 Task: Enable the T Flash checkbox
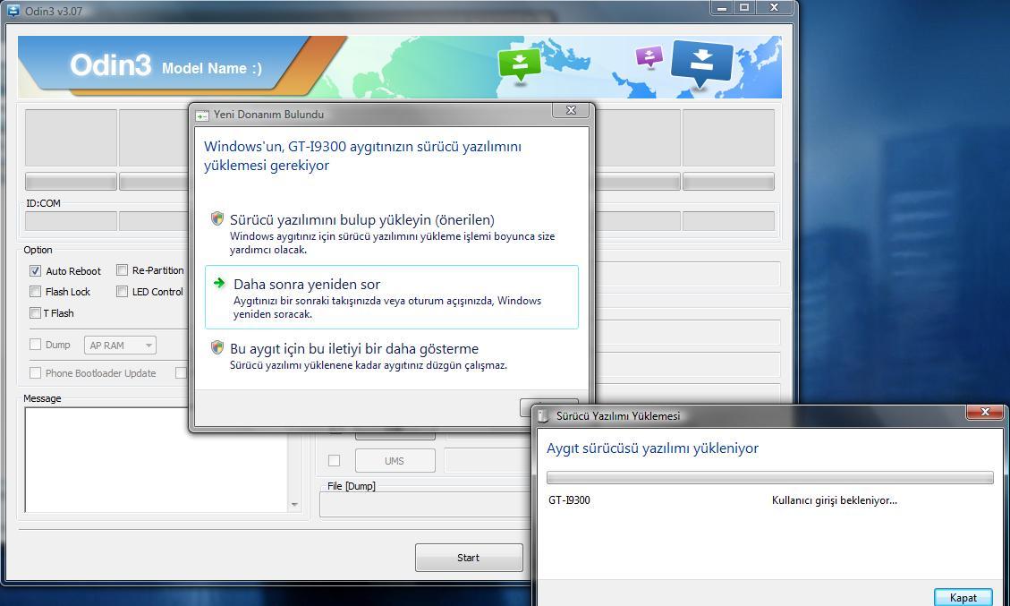pos(36,312)
